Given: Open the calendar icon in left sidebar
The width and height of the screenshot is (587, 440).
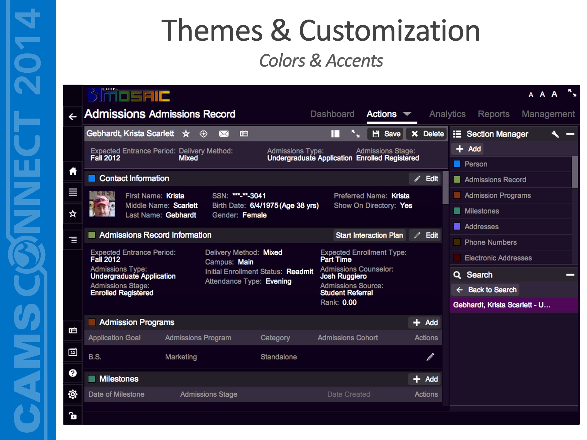Looking at the screenshot, I should [x=73, y=352].
